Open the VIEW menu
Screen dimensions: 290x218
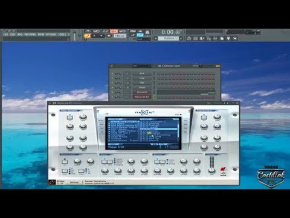click(x=41, y=35)
